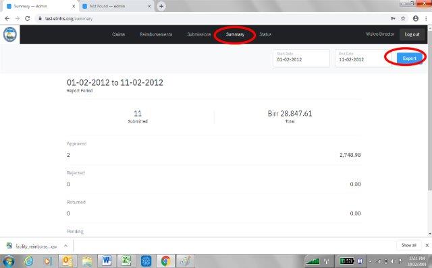Select Summary in the navigation bar
The height and width of the screenshot is (268, 432).
pyautogui.click(x=235, y=34)
